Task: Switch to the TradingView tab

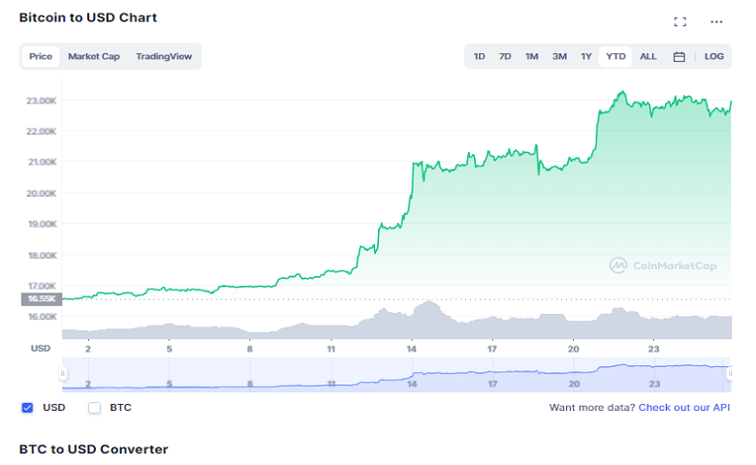Action: [x=164, y=56]
